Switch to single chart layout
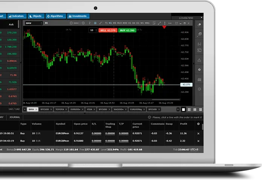This screenshot has width=262, height=180. (184, 110)
